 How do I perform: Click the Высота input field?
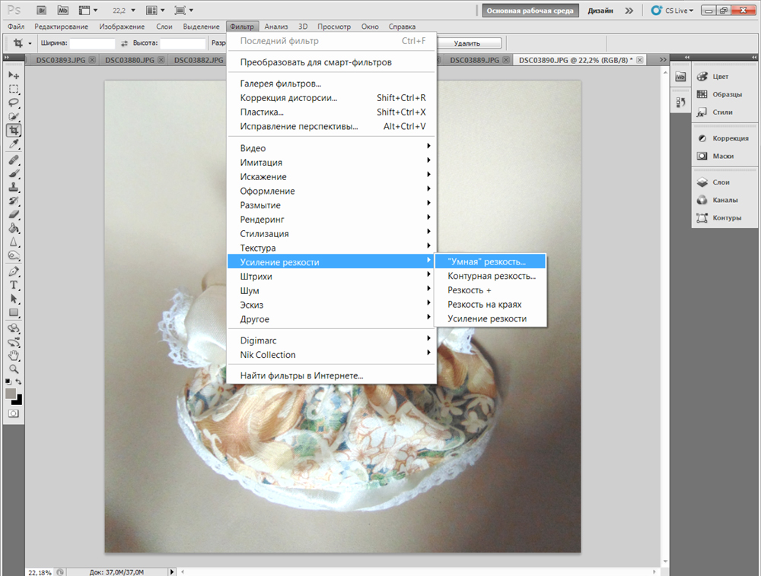pos(183,43)
